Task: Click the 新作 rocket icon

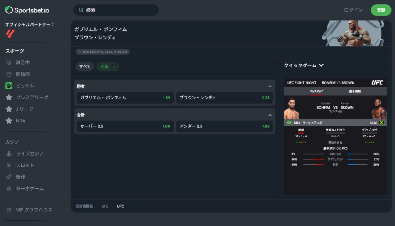Action: tap(9, 177)
